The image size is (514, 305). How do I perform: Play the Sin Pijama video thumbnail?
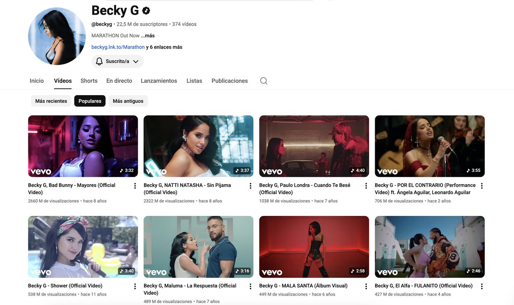coord(198,146)
